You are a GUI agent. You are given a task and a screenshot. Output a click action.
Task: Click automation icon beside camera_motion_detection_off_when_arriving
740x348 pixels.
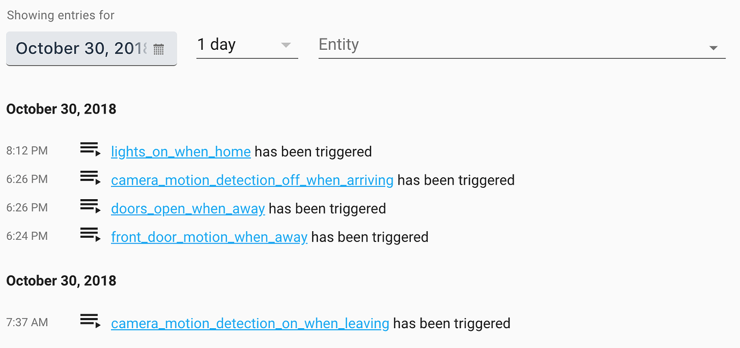[x=90, y=177]
